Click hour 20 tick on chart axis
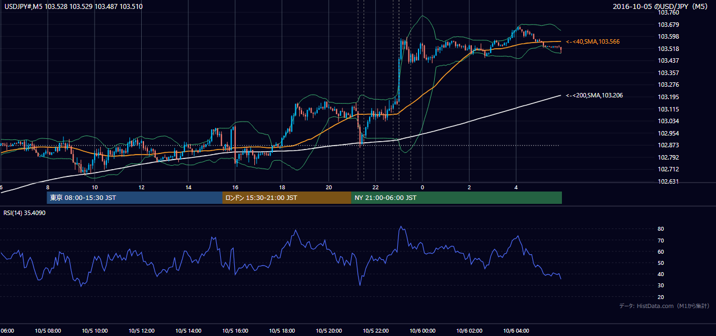This screenshot has height=336, width=716. tap(328, 187)
